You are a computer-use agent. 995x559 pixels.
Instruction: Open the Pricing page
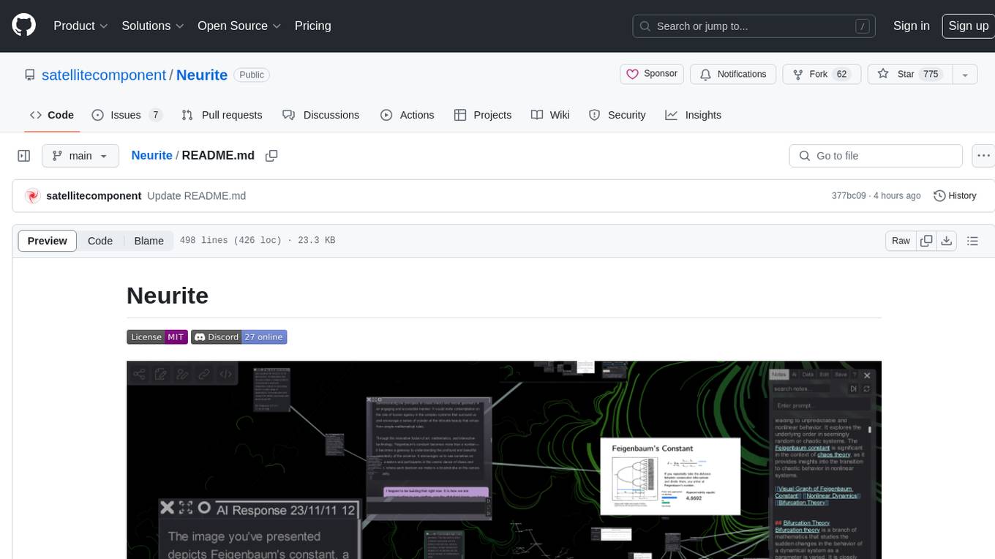pos(312,26)
